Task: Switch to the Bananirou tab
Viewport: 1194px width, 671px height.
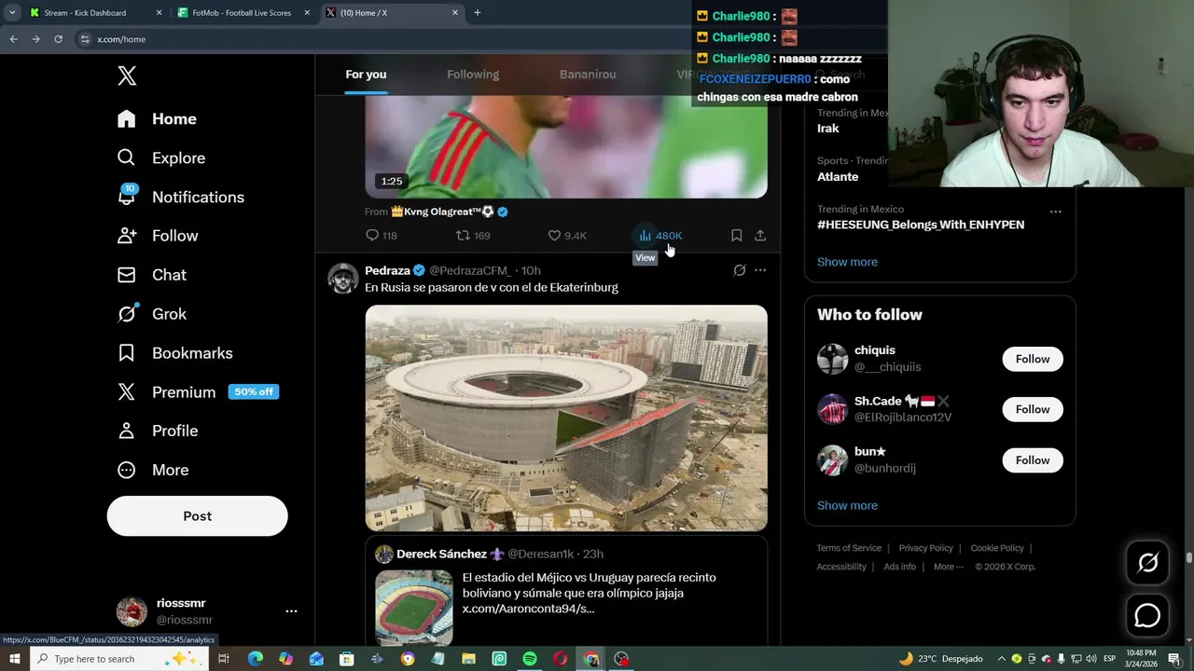Action: pos(588,75)
